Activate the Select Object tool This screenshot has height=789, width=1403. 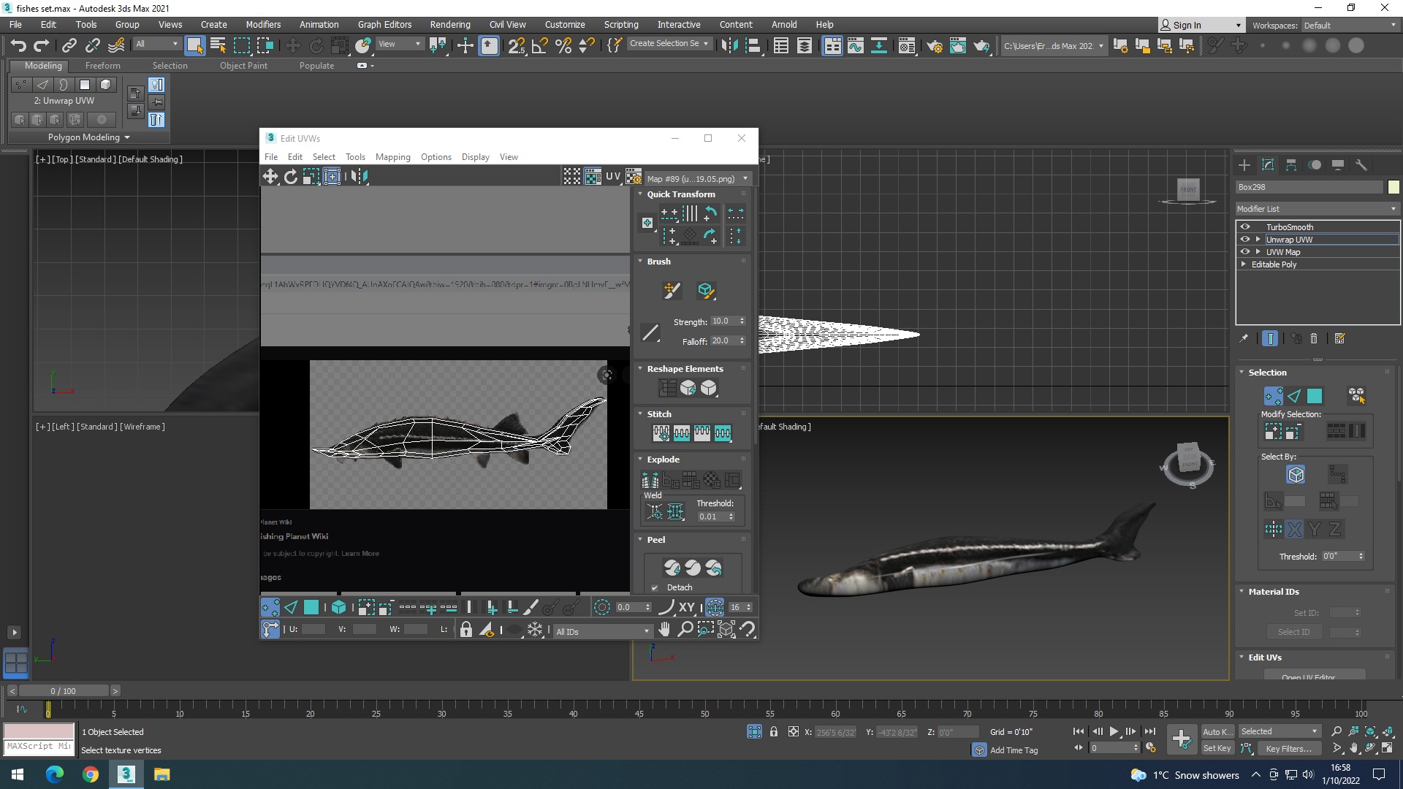point(194,45)
